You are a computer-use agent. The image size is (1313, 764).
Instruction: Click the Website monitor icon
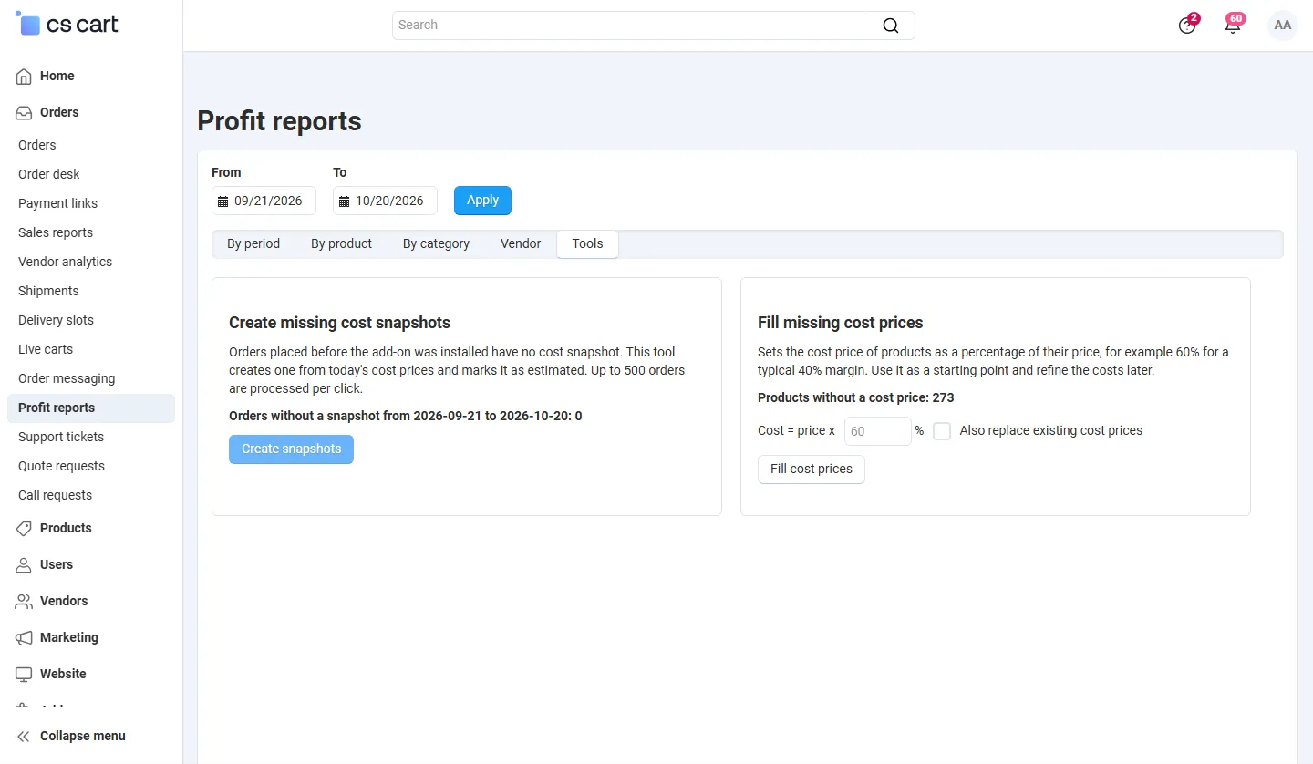point(24,675)
